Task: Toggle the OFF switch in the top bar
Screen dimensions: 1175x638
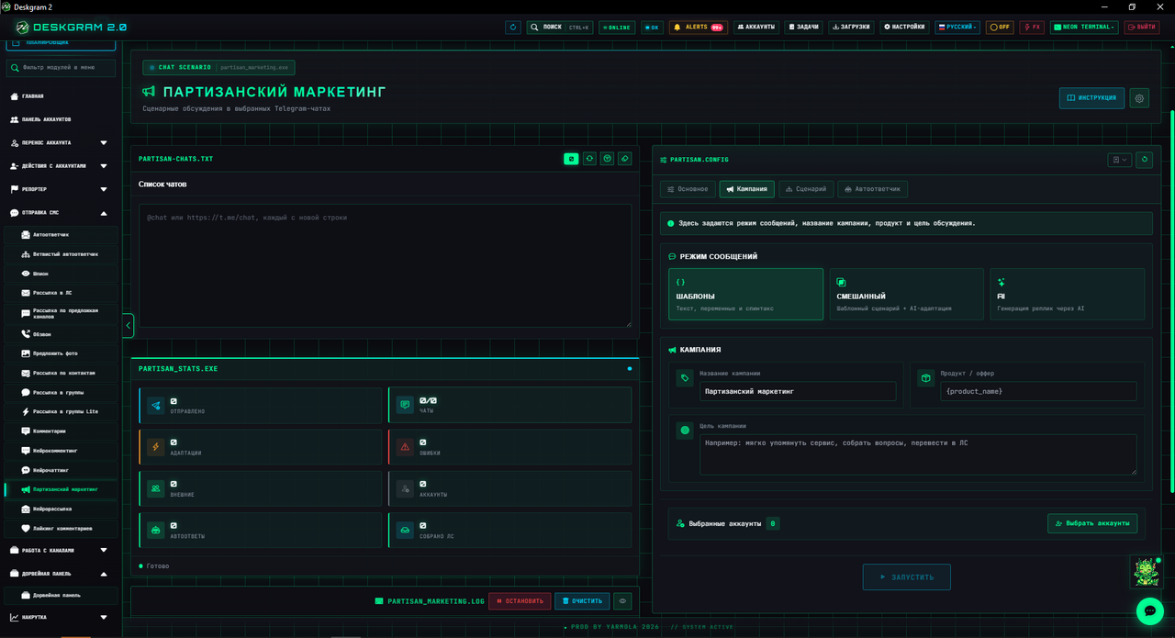Action: [x=1000, y=28]
